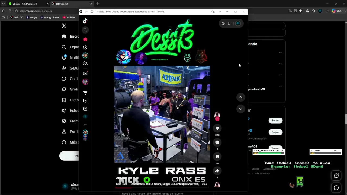Open Premium in the X sidebar
This screenshot has height=195, width=347.
pyautogui.click(x=70, y=121)
